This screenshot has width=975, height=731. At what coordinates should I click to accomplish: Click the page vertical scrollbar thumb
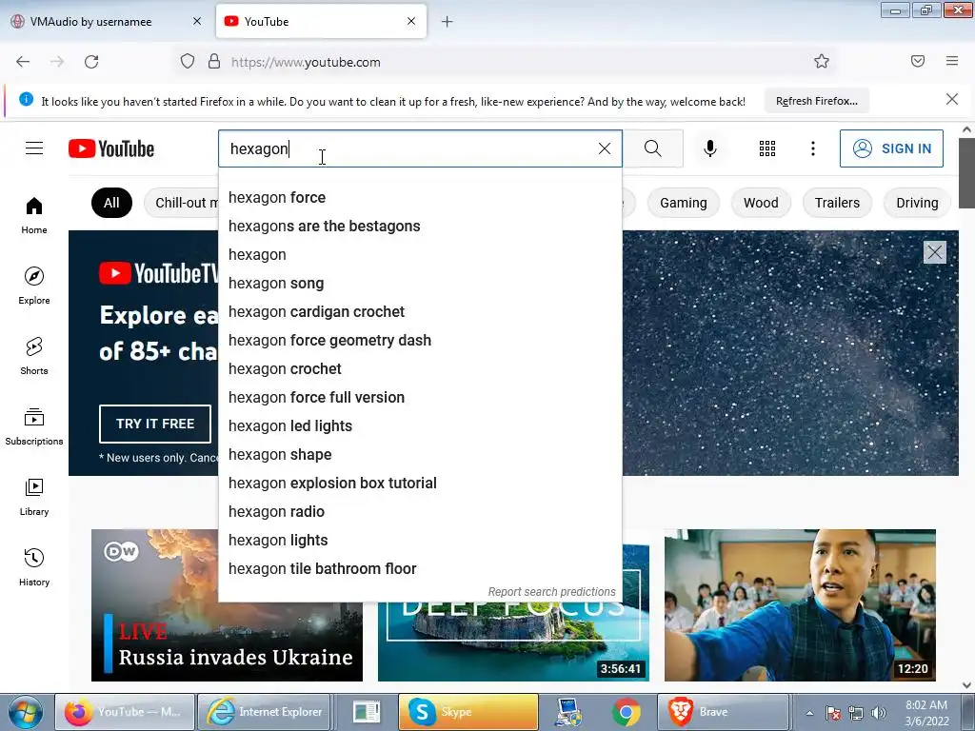click(x=966, y=173)
